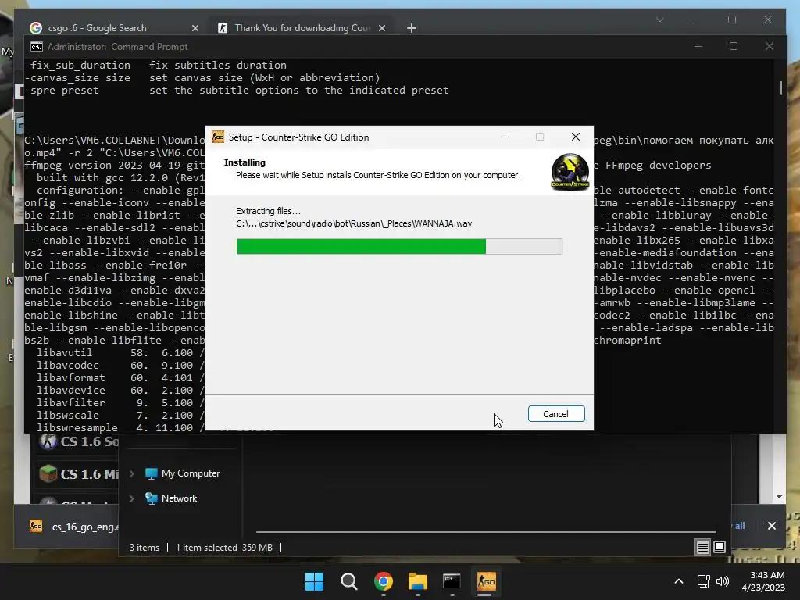Click the installer extraction progress bar
The height and width of the screenshot is (600, 800).
click(x=399, y=246)
